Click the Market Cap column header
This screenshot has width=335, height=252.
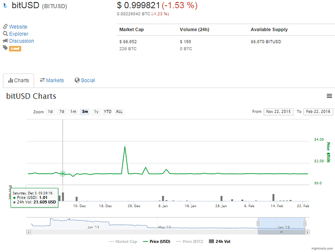[x=131, y=29]
